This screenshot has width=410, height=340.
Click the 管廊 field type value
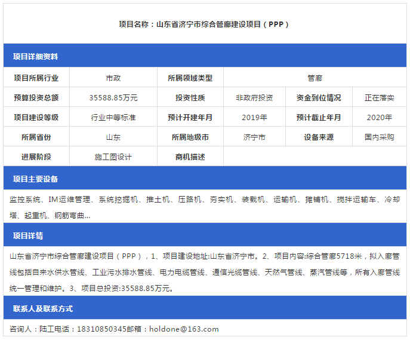[315, 78]
